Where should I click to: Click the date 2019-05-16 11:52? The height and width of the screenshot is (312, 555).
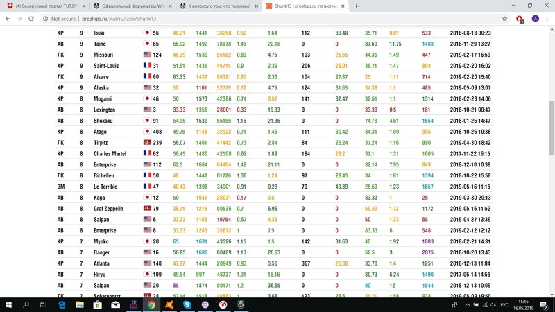470,209
